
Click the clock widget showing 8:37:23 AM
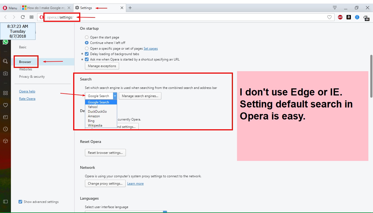pos(18,31)
